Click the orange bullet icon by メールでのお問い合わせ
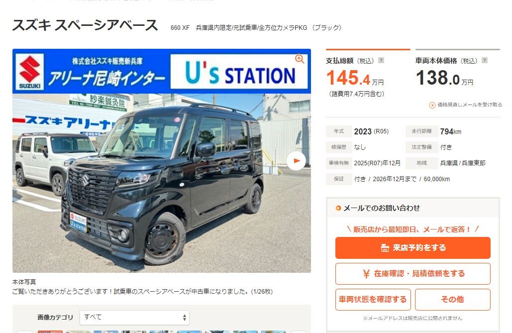 click(338, 208)
